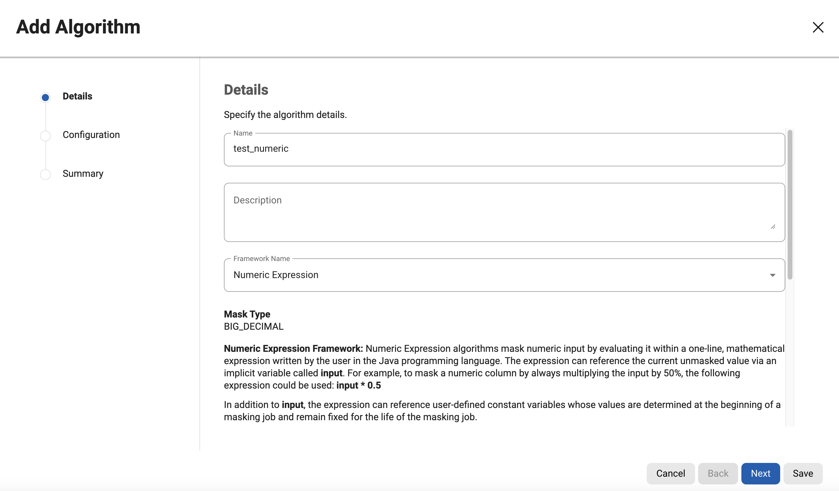This screenshot has width=839, height=491.
Task: Click the blue Next button
Action: point(760,473)
